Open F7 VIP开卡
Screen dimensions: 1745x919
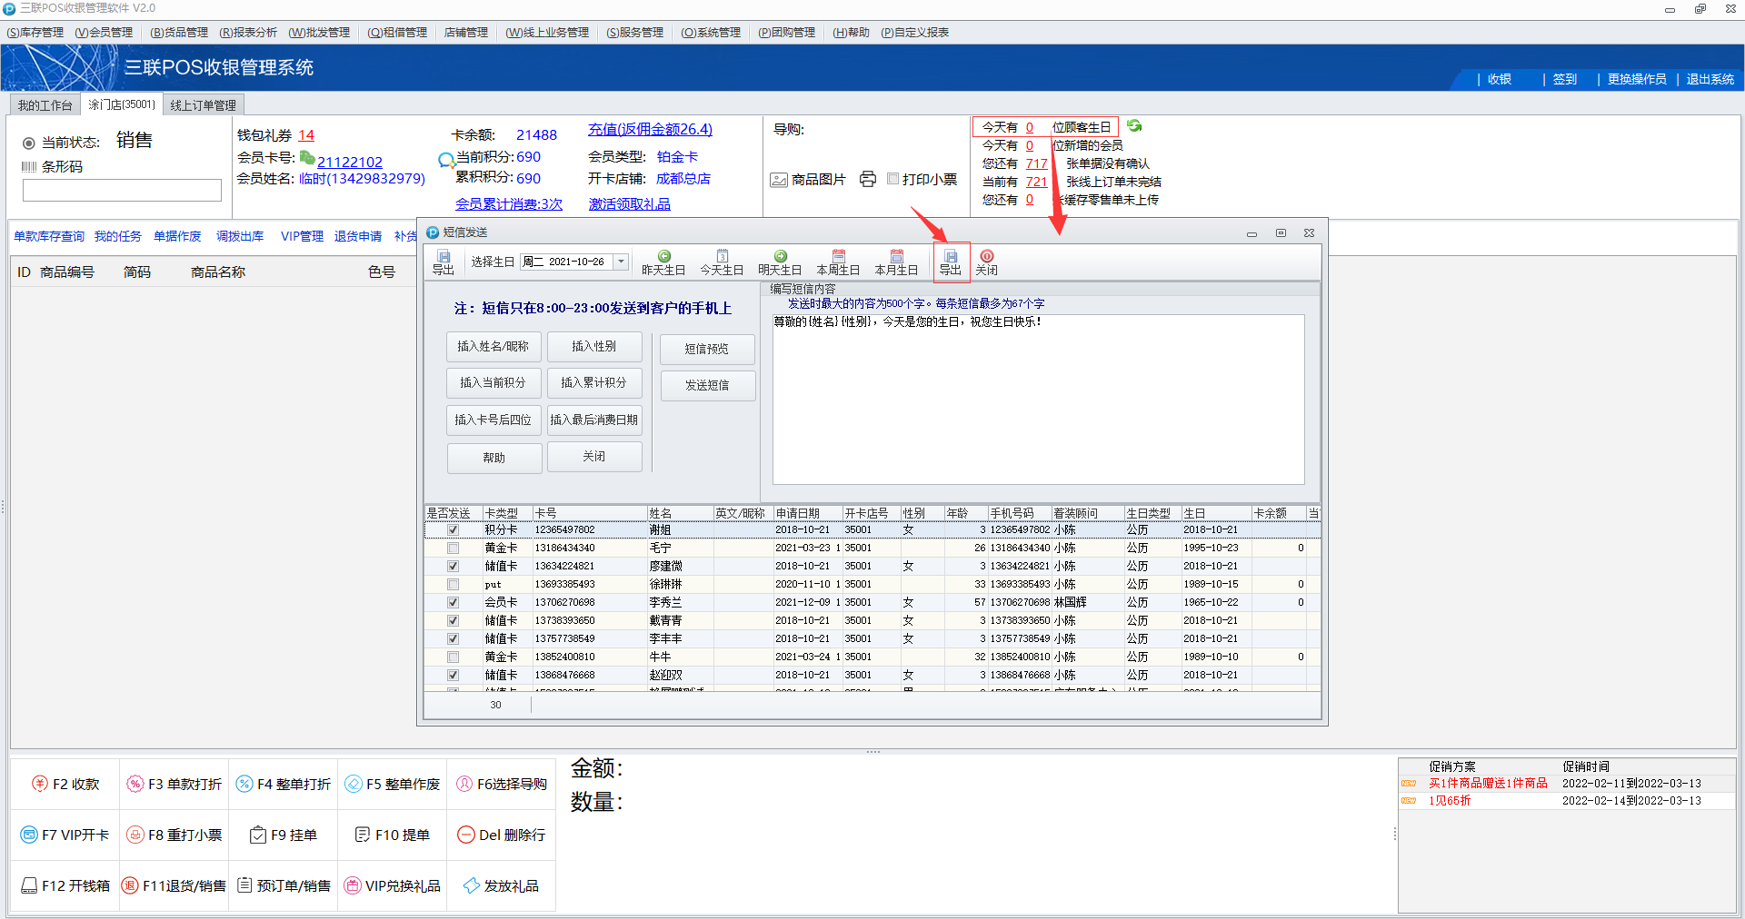click(65, 835)
